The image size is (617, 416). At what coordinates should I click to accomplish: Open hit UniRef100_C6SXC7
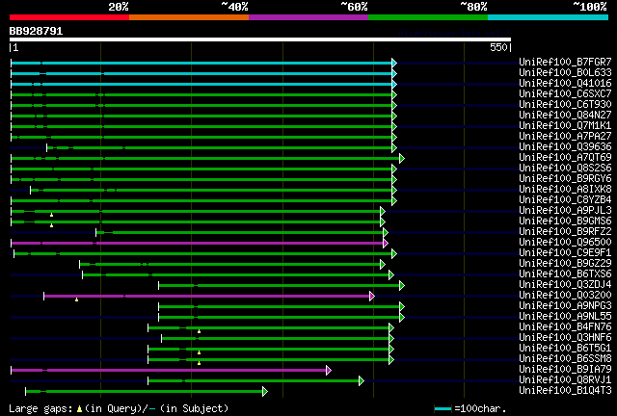565,93
